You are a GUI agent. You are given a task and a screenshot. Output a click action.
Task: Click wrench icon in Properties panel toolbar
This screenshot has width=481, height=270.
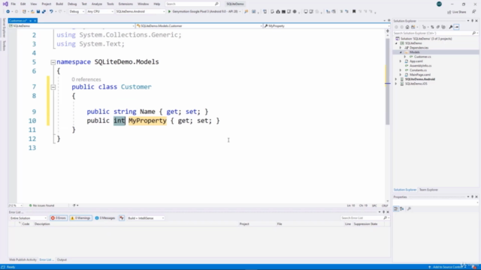click(x=409, y=208)
